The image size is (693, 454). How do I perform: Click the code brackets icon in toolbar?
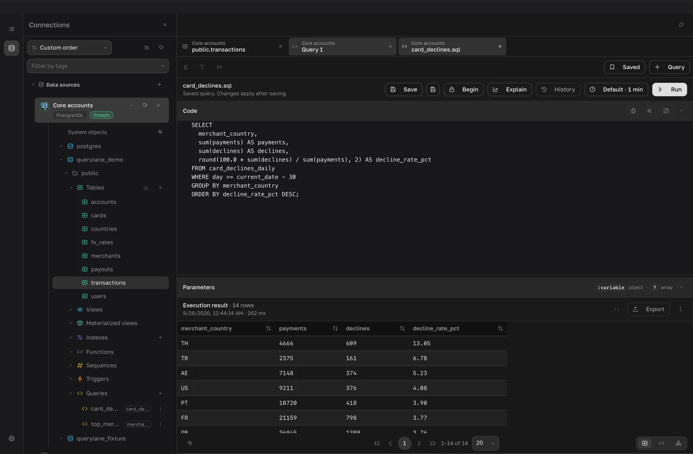pos(220,67)
